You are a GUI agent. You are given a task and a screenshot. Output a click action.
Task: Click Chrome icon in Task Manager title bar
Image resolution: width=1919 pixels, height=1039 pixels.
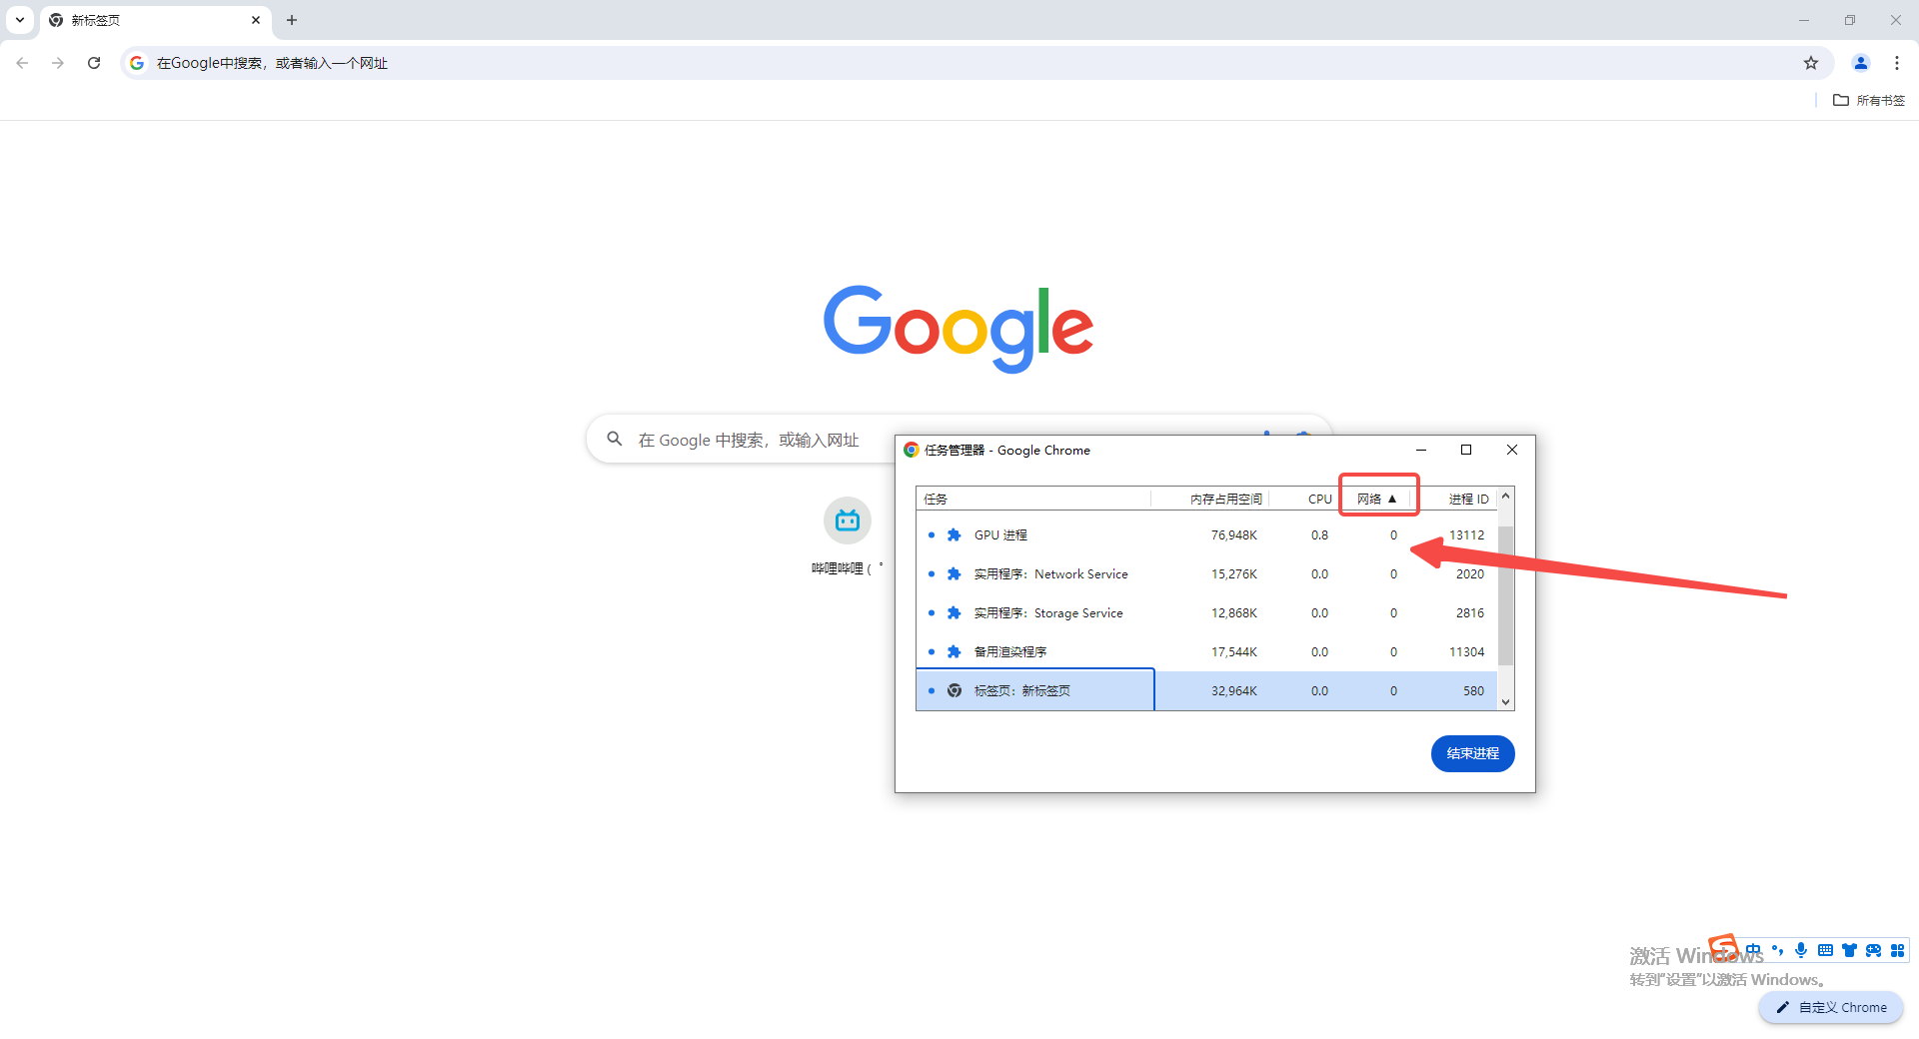coord(912,450)
